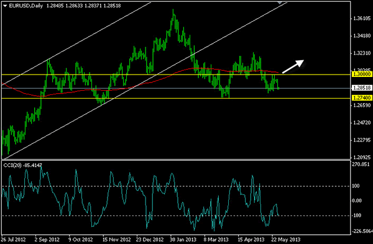Click the EURUSD,Daily chart title

point(26,6)
